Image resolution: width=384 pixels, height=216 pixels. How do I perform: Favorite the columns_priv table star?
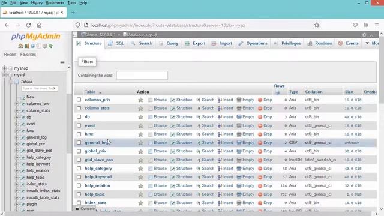(x=140, y=100)
